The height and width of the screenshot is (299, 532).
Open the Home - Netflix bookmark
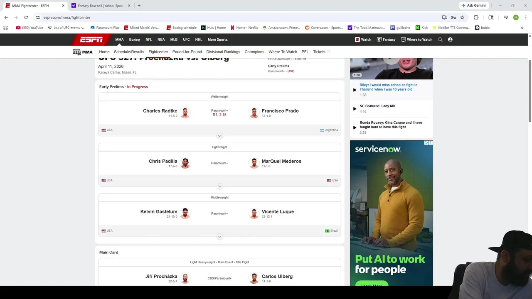click(x=244, y=28)
